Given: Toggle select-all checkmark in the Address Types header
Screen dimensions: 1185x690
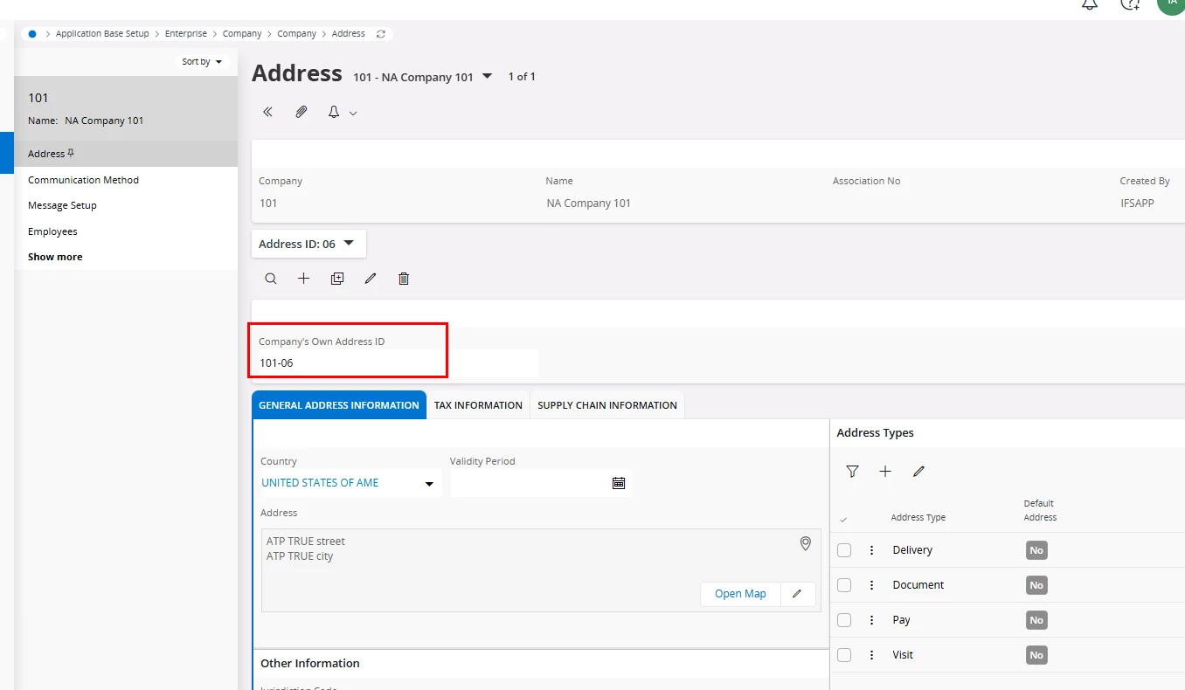Looking at the screenshot, I should click(x=843, y=520).
